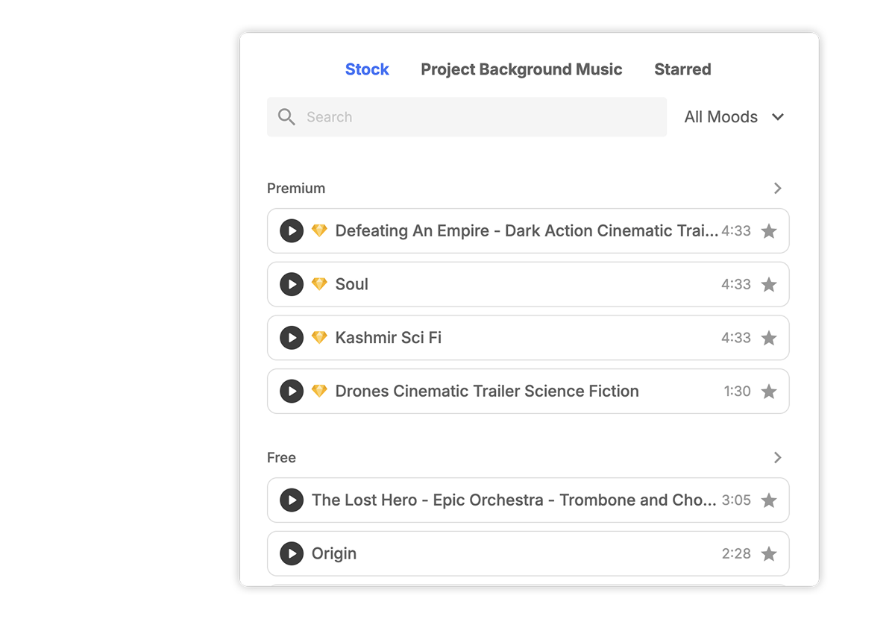
Task: Click the diamond badge on Kashmir Sci Fi
Action: pos(319,337)
